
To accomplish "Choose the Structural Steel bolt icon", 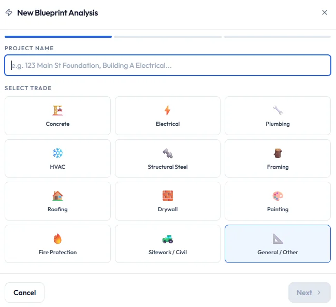I will [168, 153].
